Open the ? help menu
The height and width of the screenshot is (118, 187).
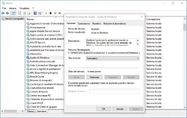tap(33, 8)
